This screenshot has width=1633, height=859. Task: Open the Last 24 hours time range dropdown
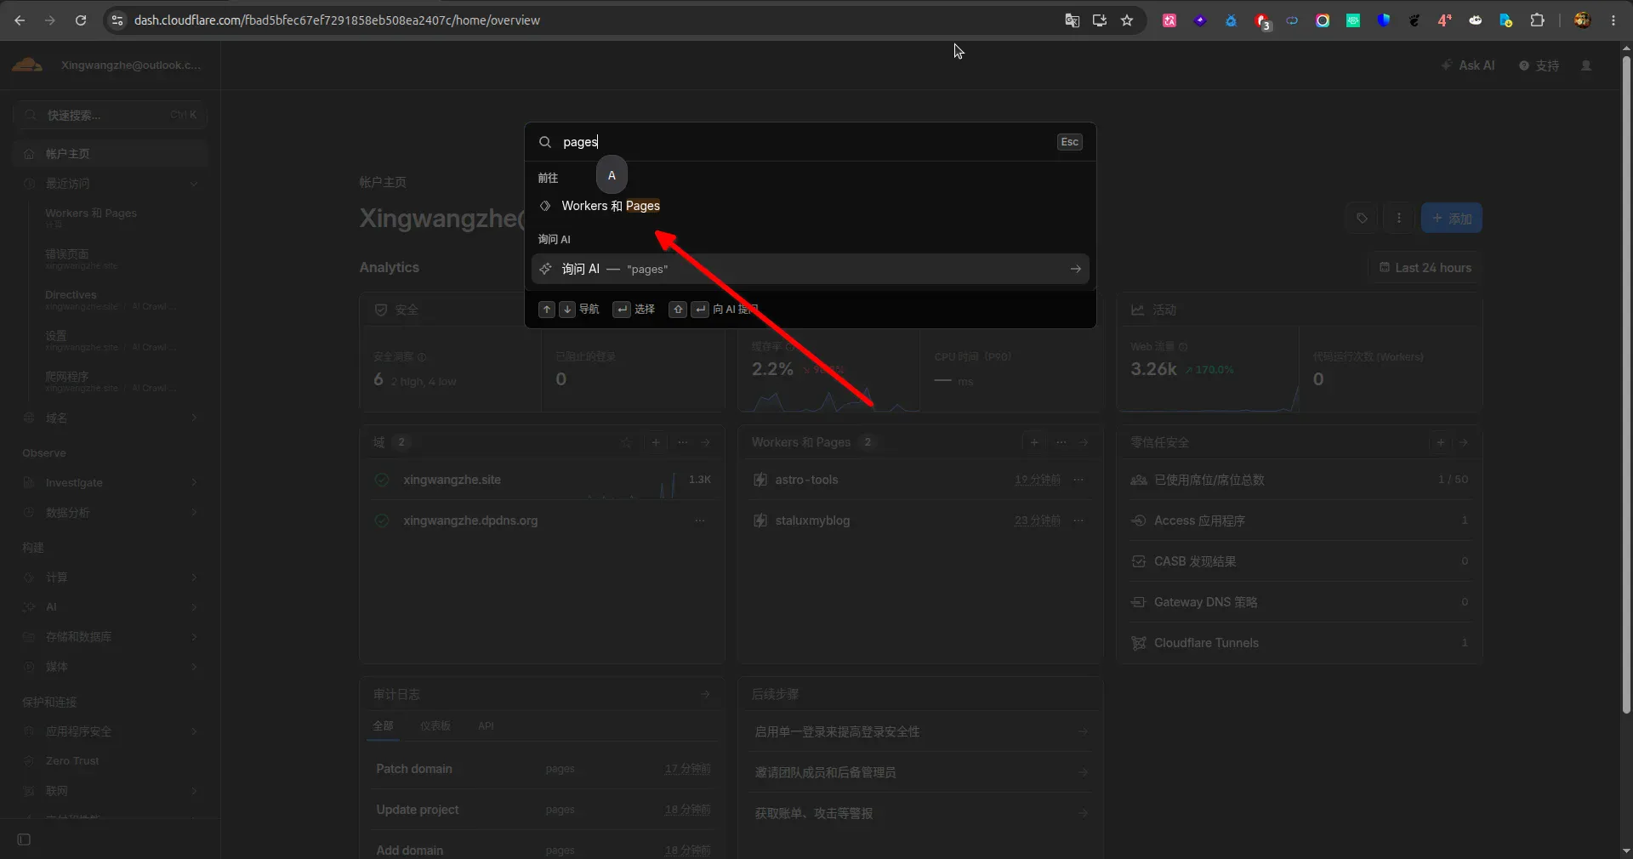(1425, 268)
